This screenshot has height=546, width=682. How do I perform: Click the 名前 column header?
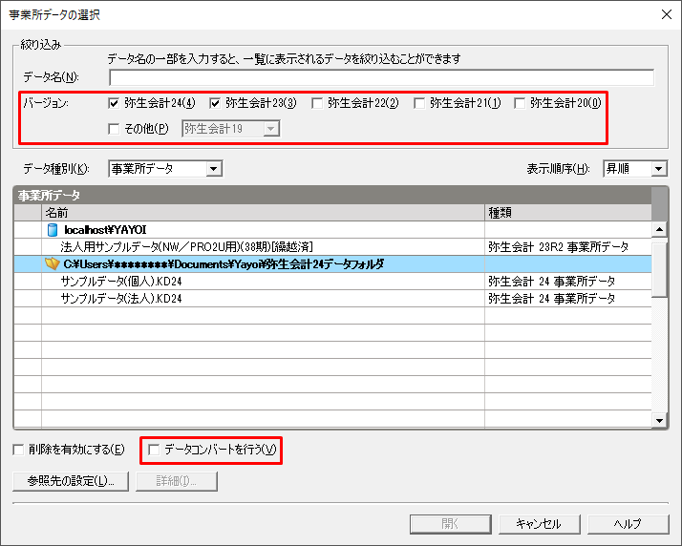point(263,213)
